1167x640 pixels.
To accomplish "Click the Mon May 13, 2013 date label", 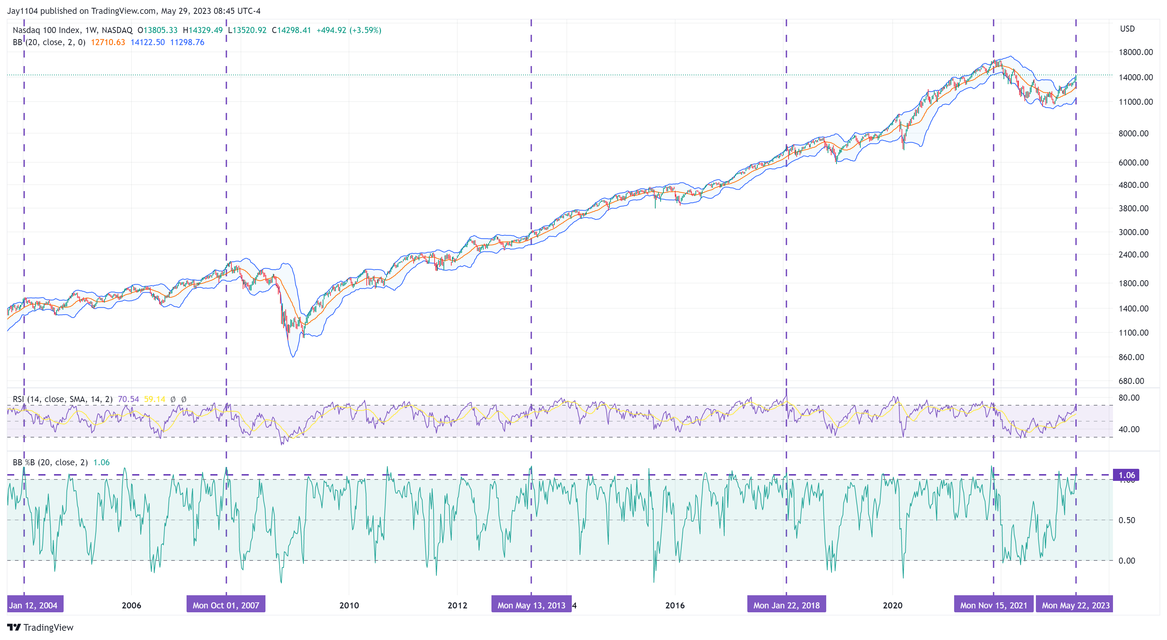I will click(x=531, y=605).
